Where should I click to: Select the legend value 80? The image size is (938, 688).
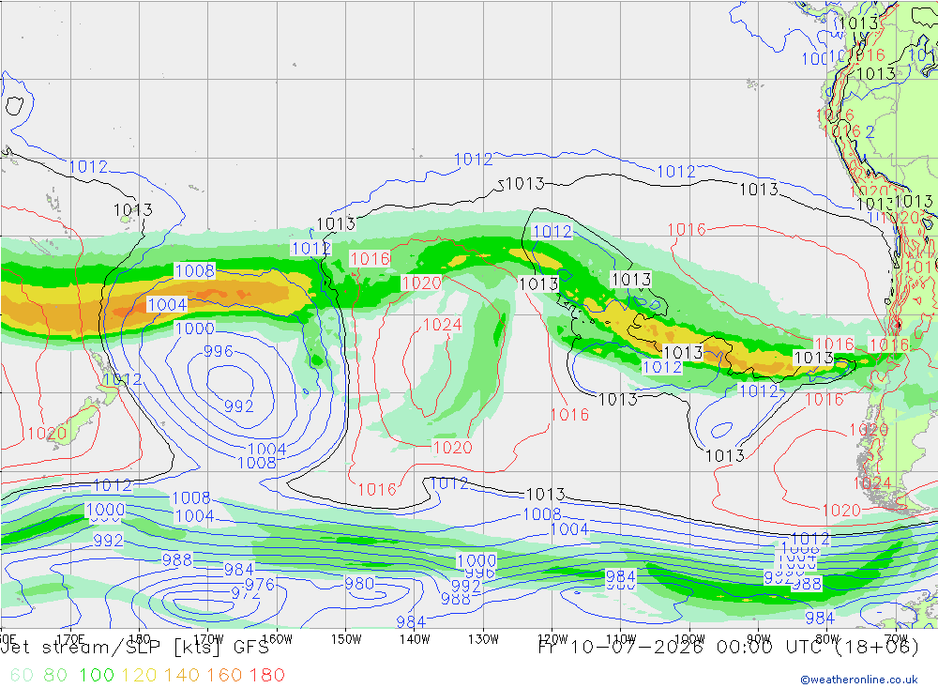point(55,675)
